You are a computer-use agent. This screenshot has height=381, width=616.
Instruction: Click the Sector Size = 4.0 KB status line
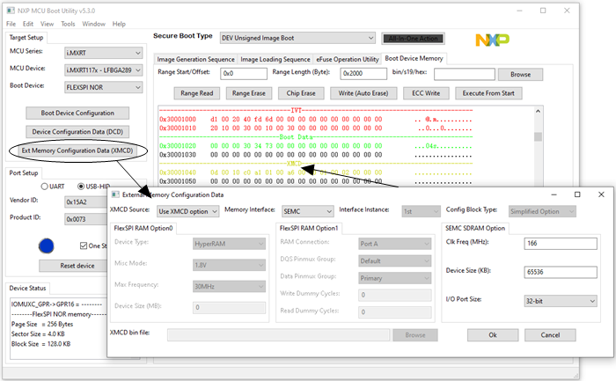click(x=38, y=333)
